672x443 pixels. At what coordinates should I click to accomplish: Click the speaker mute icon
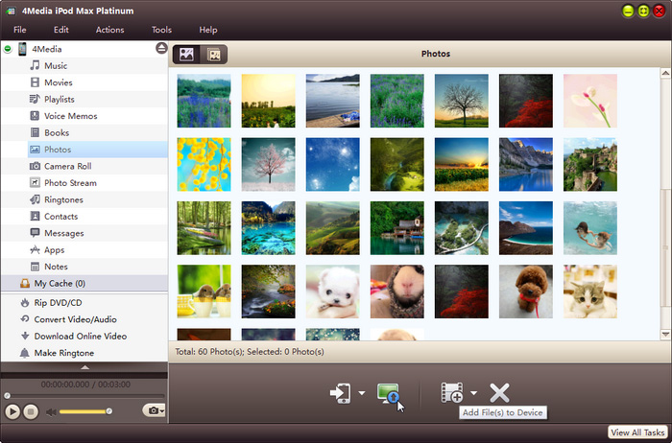pyautogui.click(x=50, y=411)
